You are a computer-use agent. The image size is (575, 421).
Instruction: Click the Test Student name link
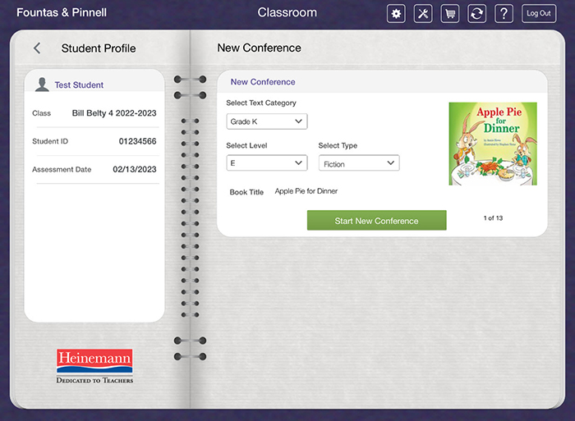coord(79,85)
